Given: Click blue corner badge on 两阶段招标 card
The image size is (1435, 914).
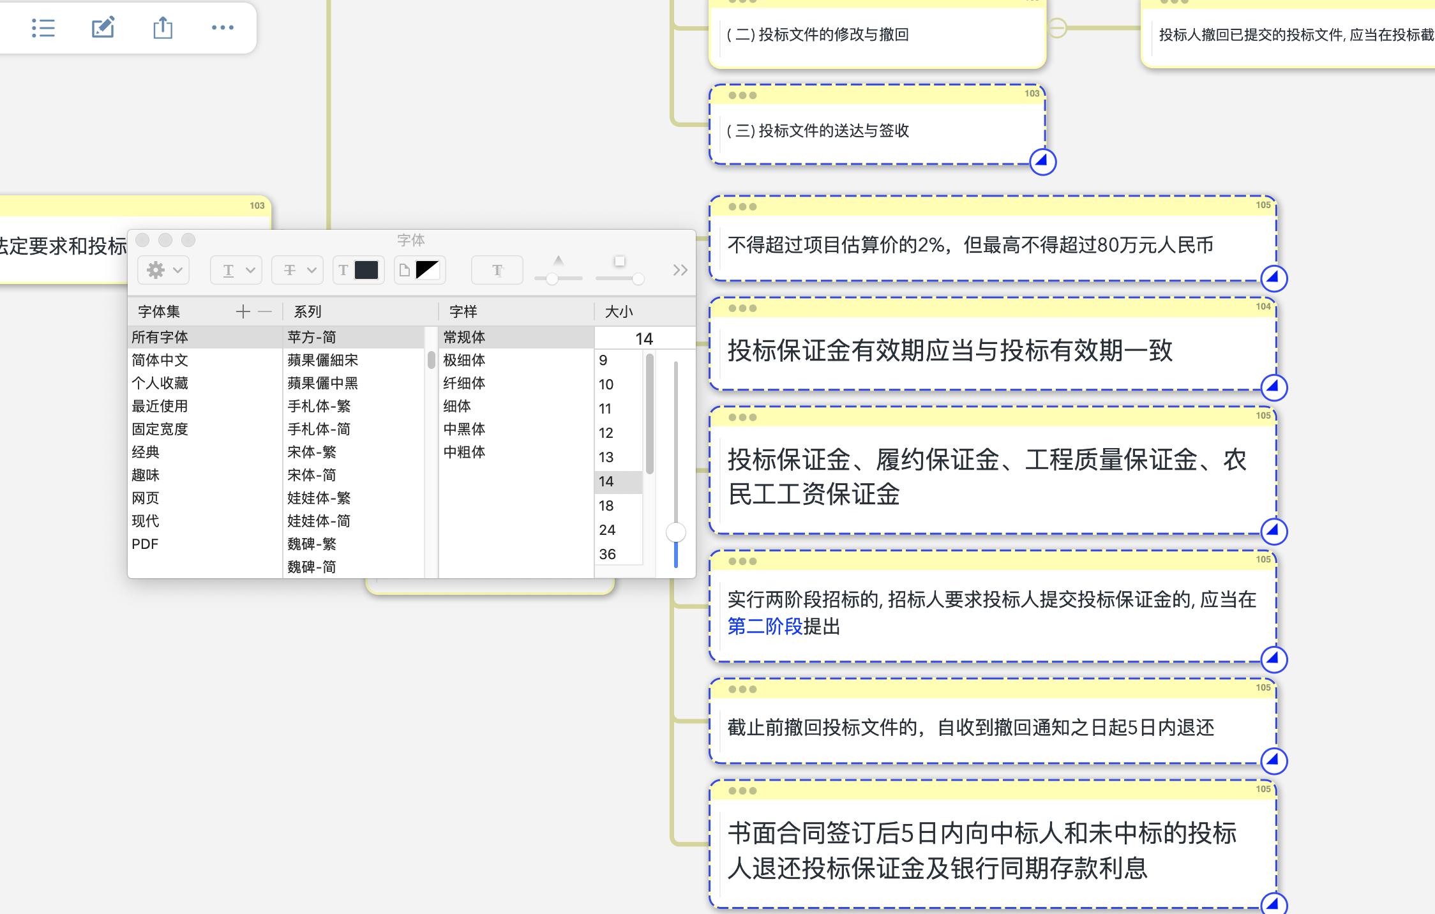Looking at the screenshot, I should tap(1274, 659).
